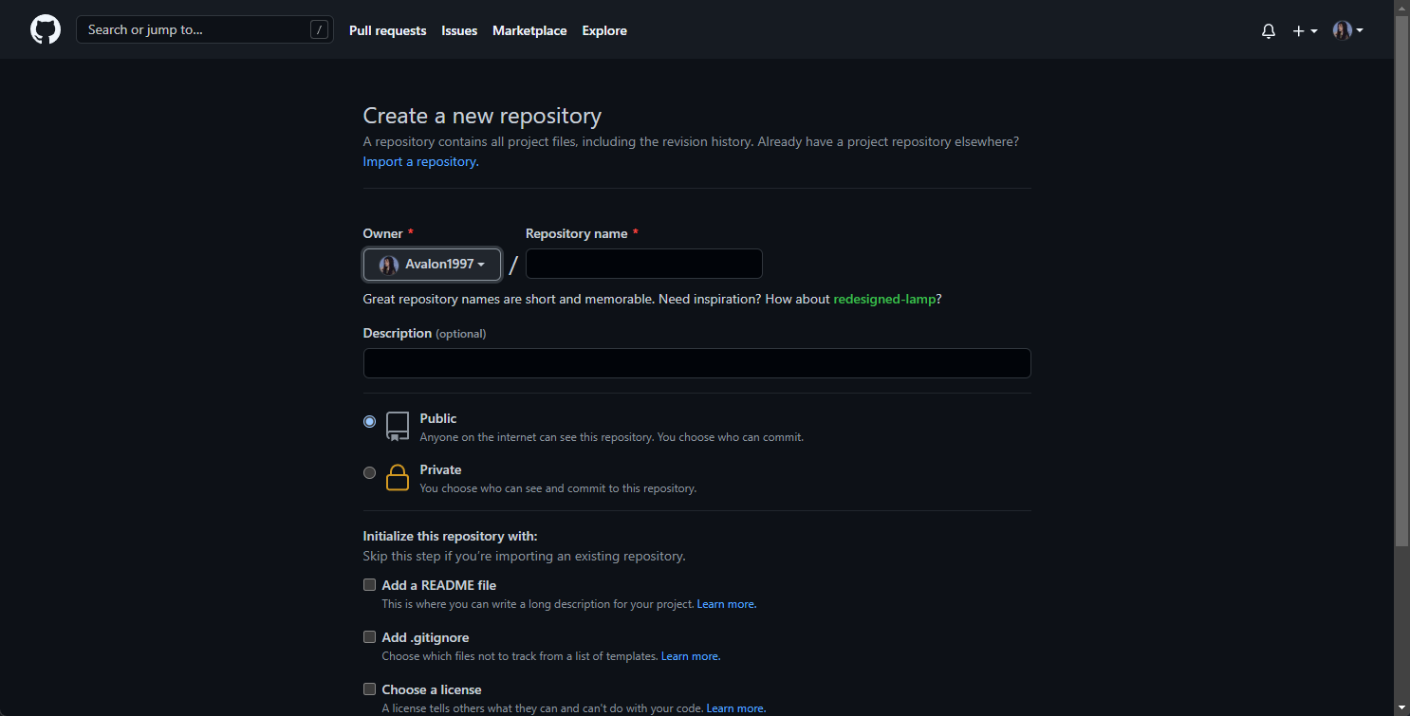Click the Initialize this repository with text

pos(450,537)
